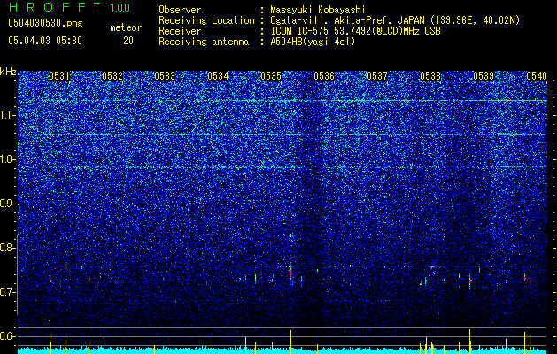Viewport: 557px width, 354px height.
Task: Click the 0.8 kHz axis label
Action: [x=6, y=248]
